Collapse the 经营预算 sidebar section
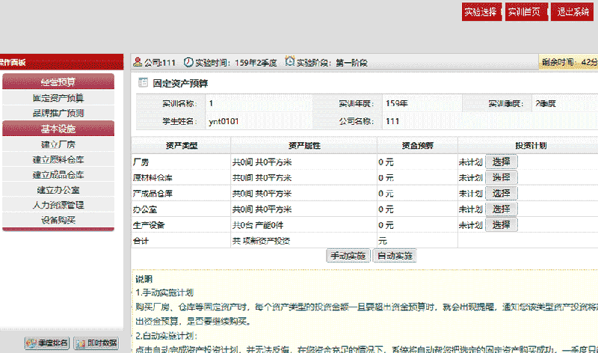This screenshot has height=353, width=598. (x=58, y=82)
